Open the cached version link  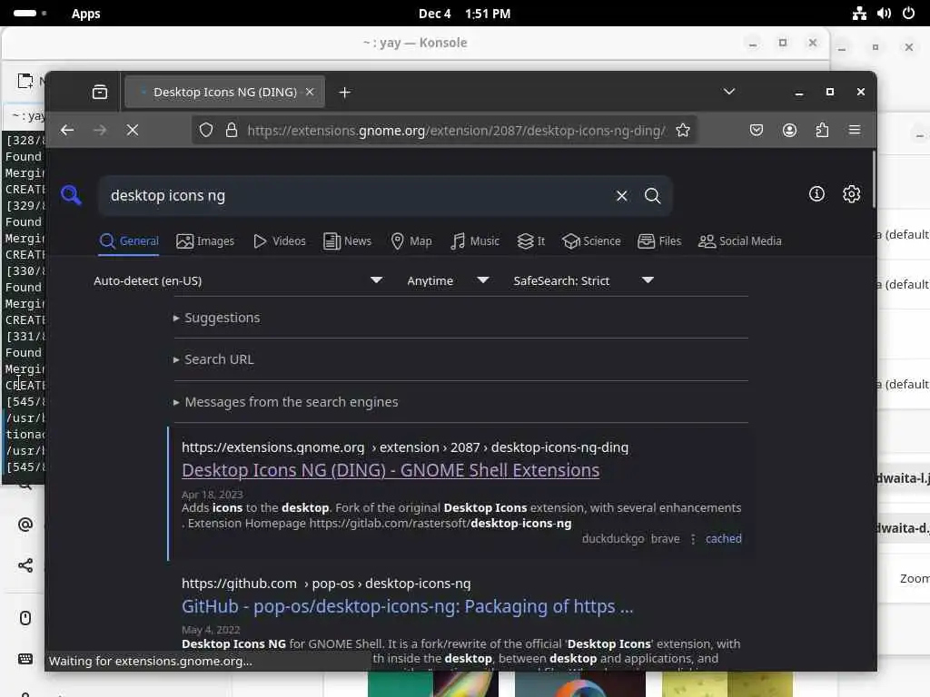(724, 539)
